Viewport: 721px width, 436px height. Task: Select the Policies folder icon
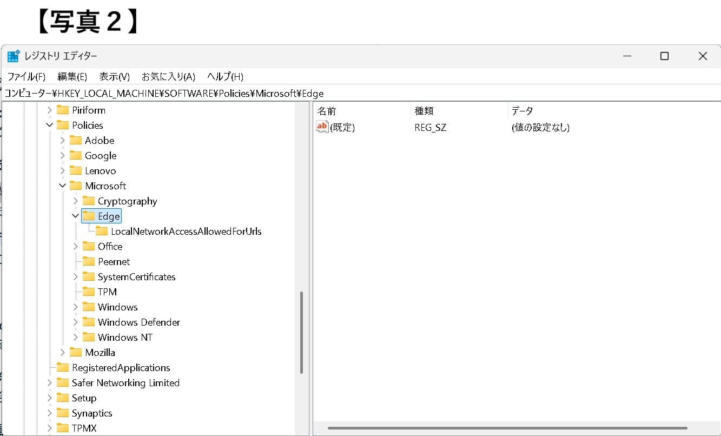point(63,125)
